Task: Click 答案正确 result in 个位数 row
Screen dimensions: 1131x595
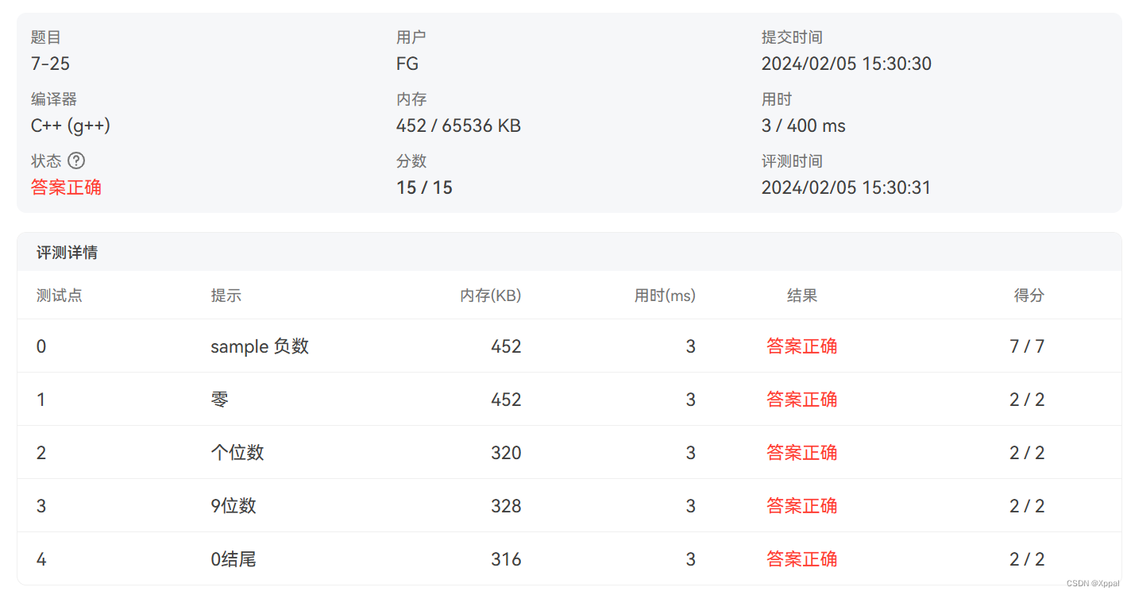Action: (802, 453)
